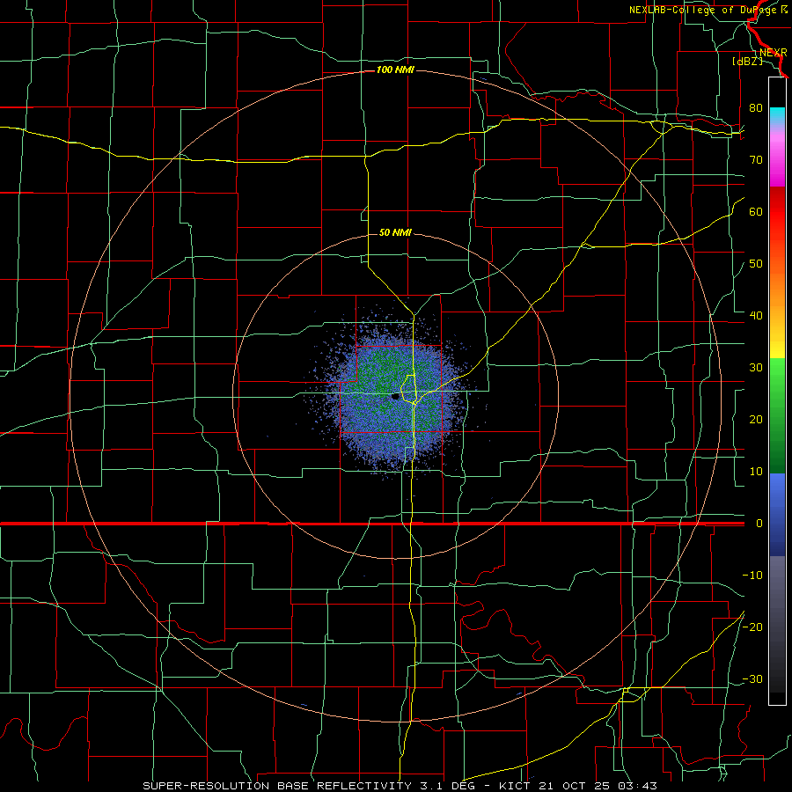Screen dimensions: 792x792
Task: Click the green segment of the color bar
Action: 777,416
